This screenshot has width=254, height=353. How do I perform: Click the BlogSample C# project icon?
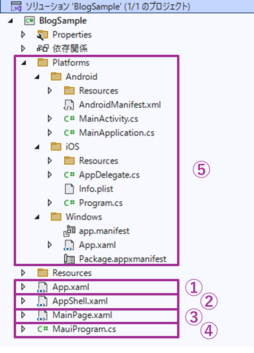click(x=30, y=21)
